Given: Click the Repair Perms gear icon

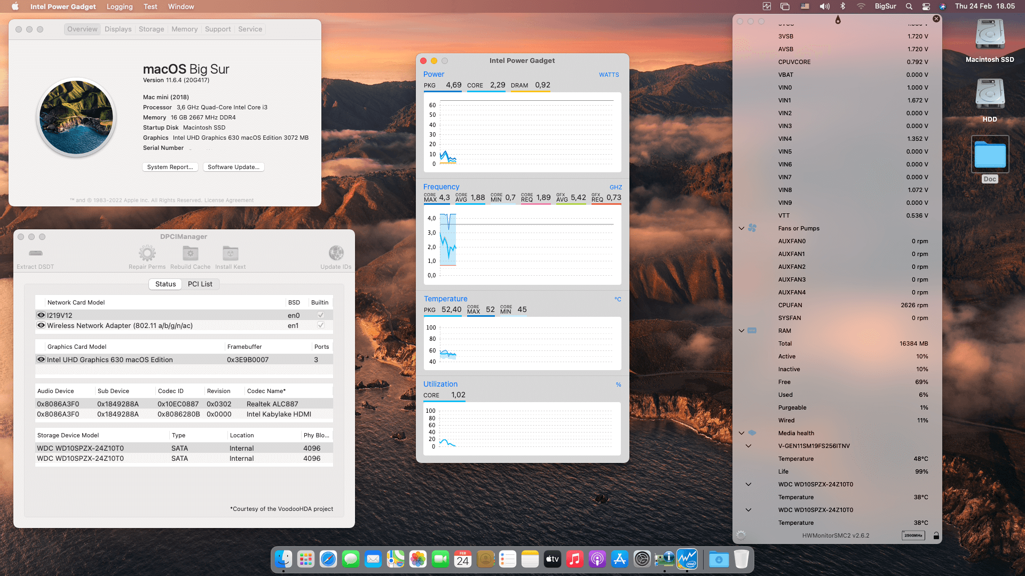Looking at the screenshot, I should tap(147, 253).
